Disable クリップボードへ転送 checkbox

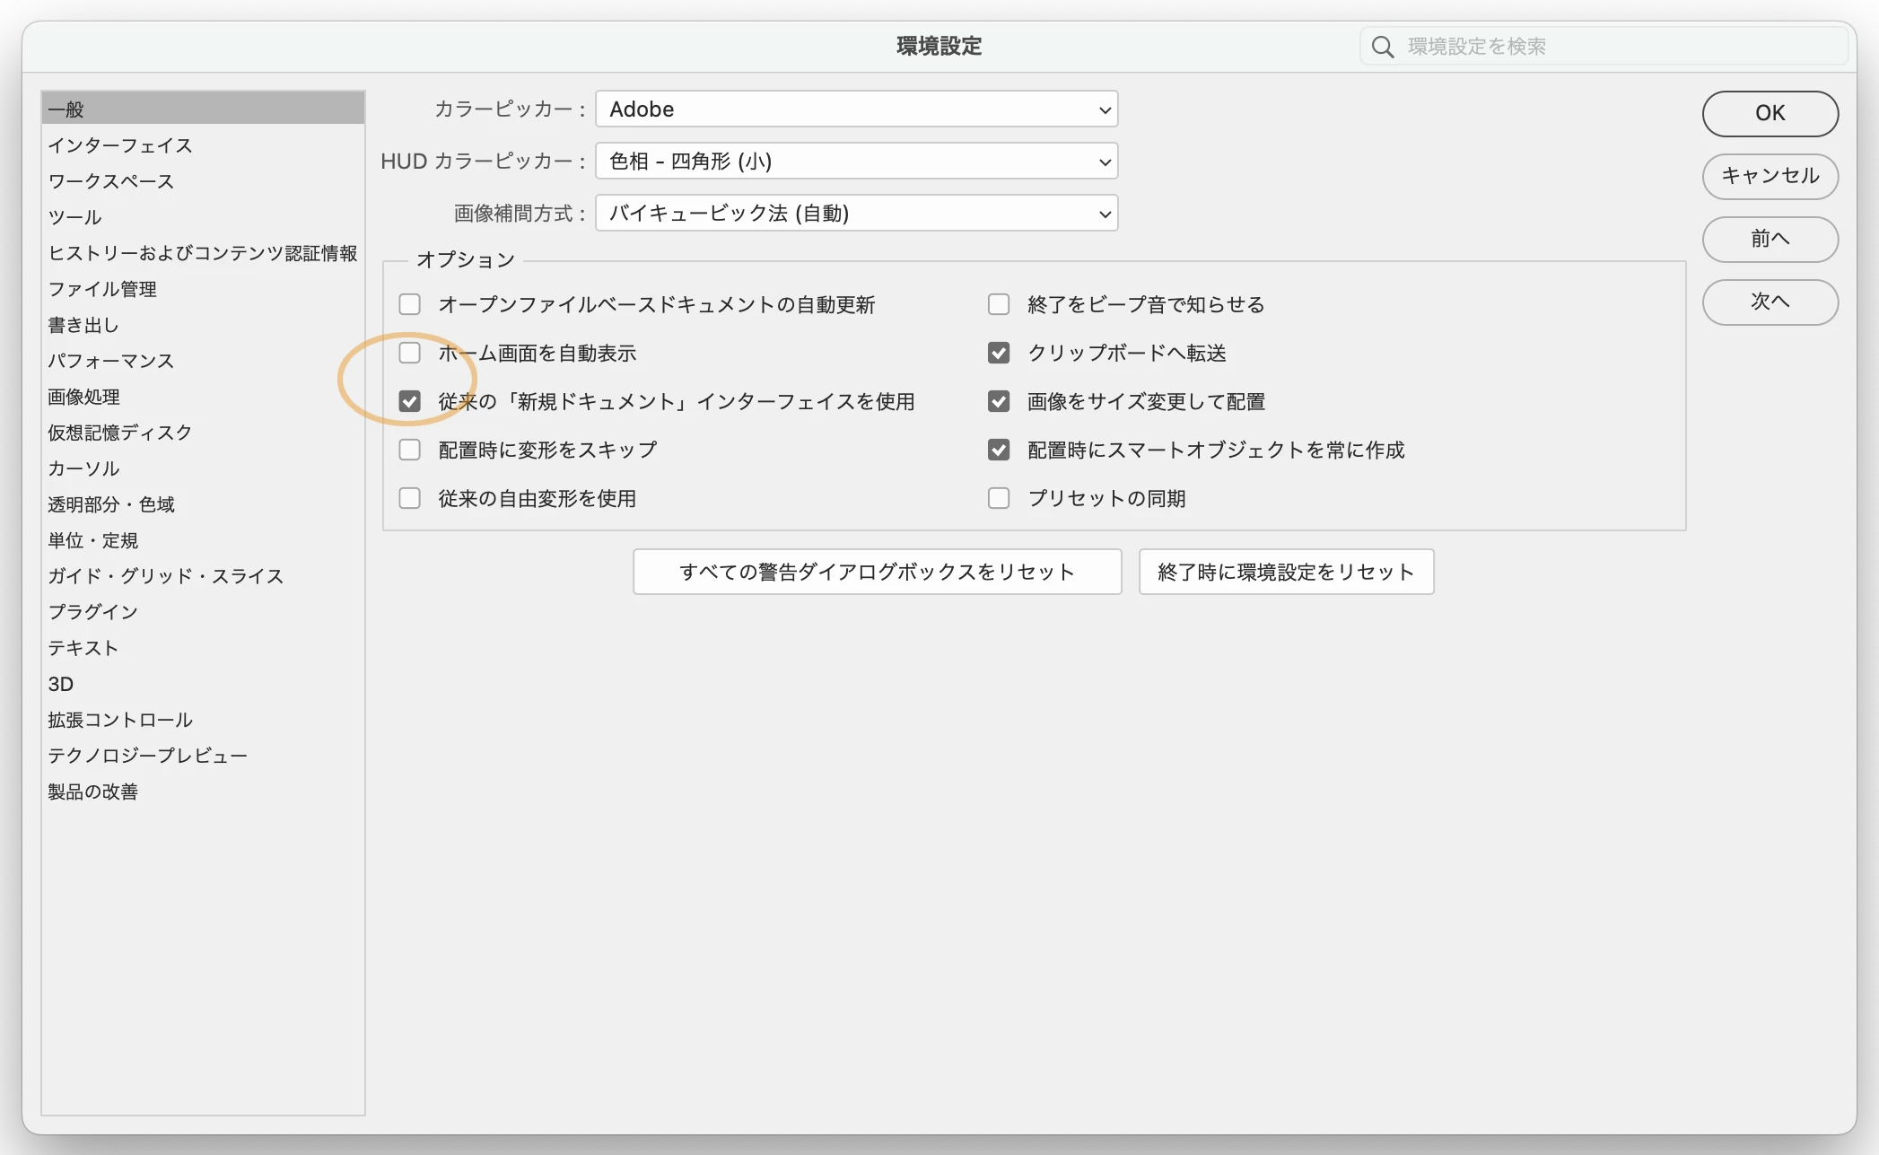pos(999,353)
